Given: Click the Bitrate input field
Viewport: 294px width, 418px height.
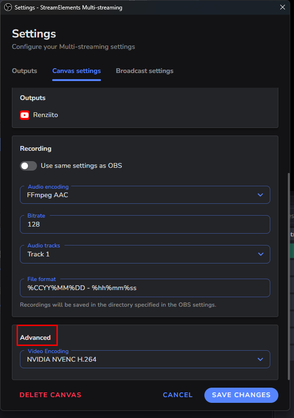Looking at the screenshot, I should pos(142,224).
